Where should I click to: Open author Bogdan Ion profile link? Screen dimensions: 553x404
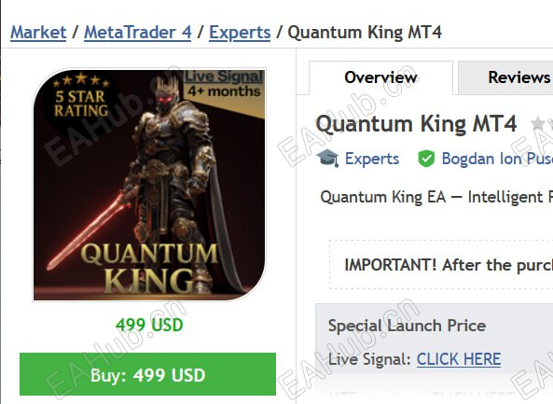click(497, 159)
